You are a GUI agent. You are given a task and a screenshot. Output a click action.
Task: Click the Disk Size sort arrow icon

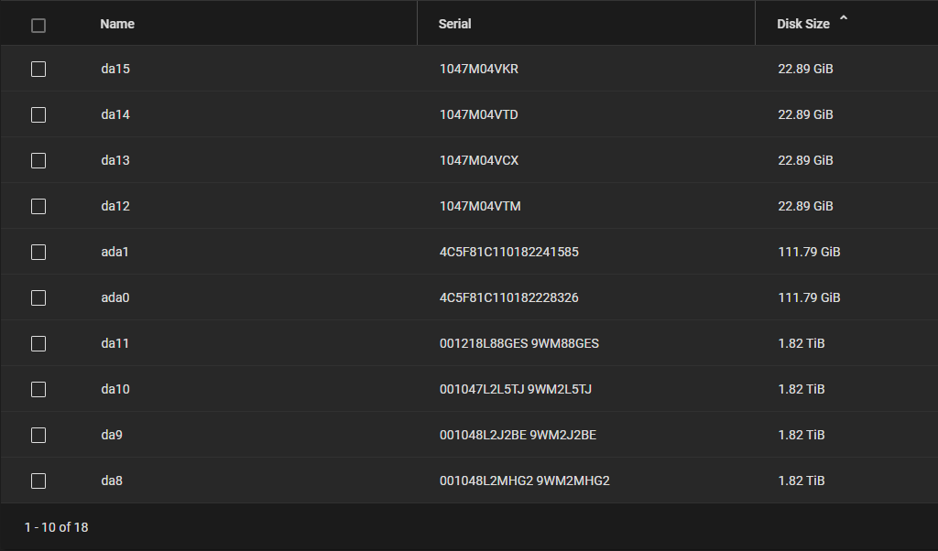[844, 18]
